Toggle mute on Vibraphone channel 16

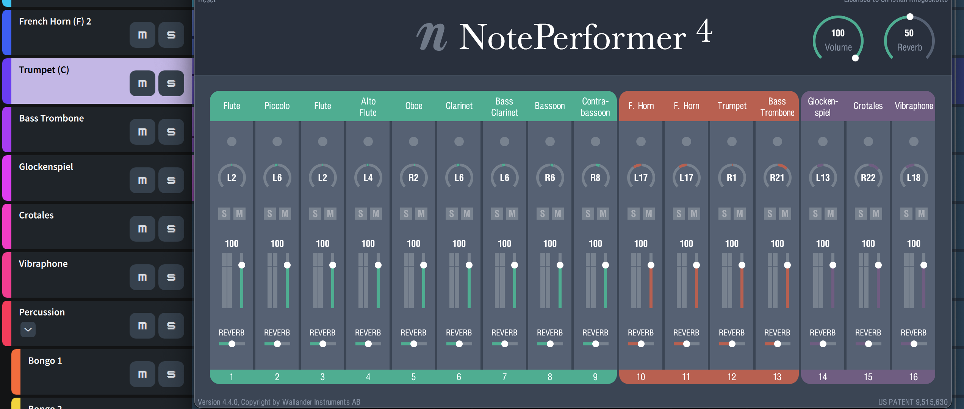point(921,214)
